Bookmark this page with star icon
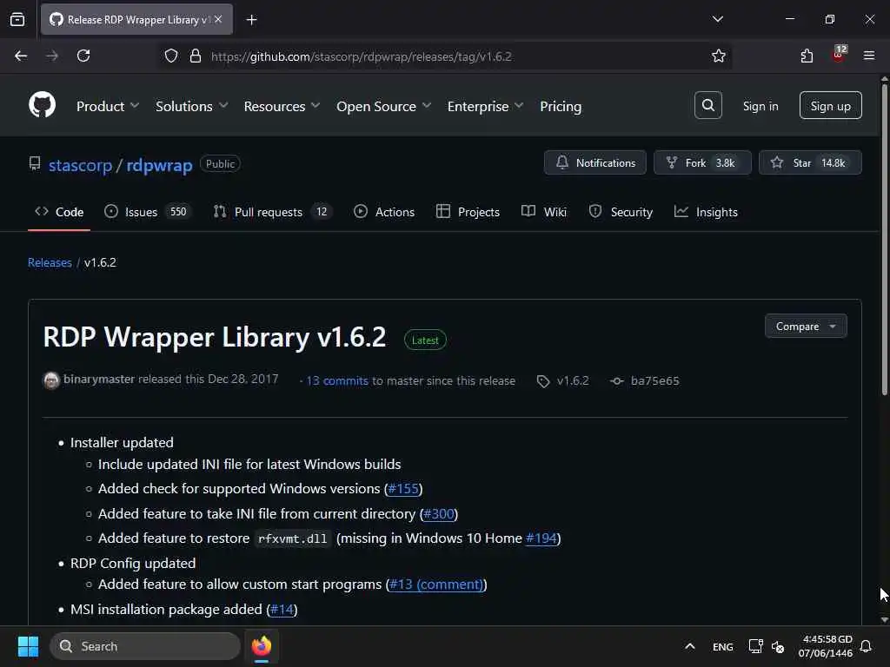 point(719,56)
